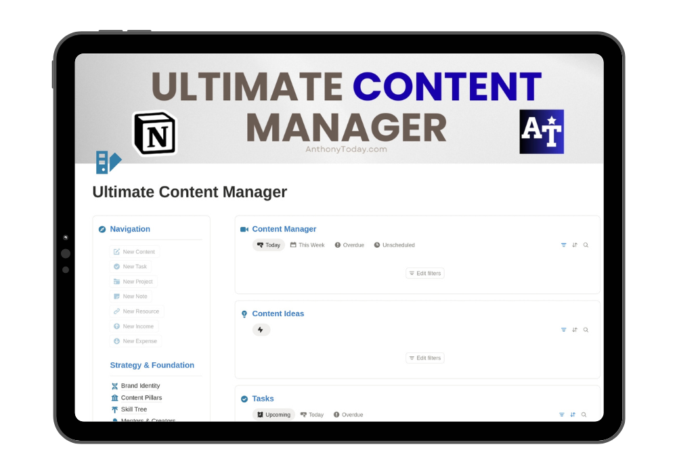The height and width of the screenshot is (474, 677).
Task: Open the Content Pillars page
Action: click(137, 397)
